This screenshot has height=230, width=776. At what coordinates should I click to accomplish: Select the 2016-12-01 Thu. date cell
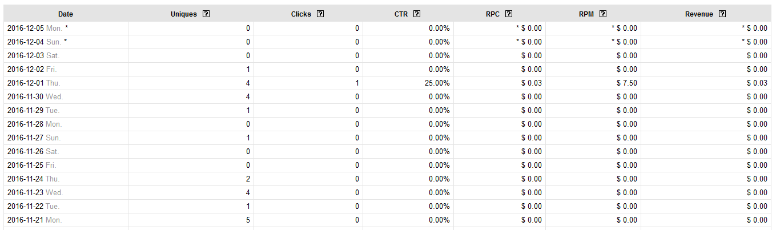(34, 83)
